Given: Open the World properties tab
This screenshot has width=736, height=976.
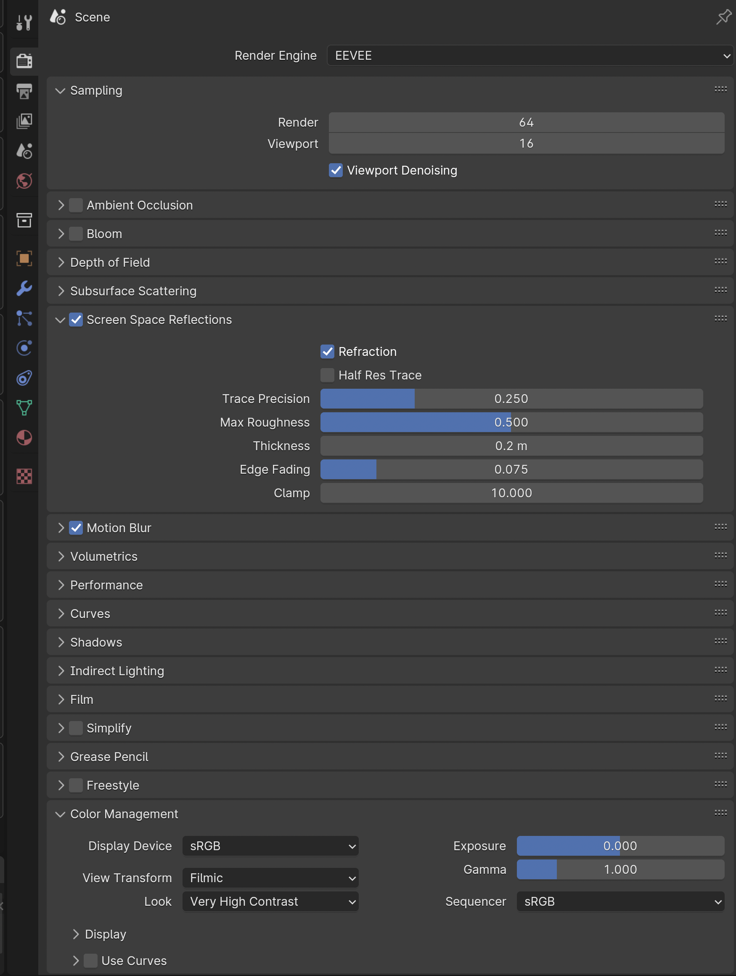Looking at the screenshot, I should click(x=24, y=181).
